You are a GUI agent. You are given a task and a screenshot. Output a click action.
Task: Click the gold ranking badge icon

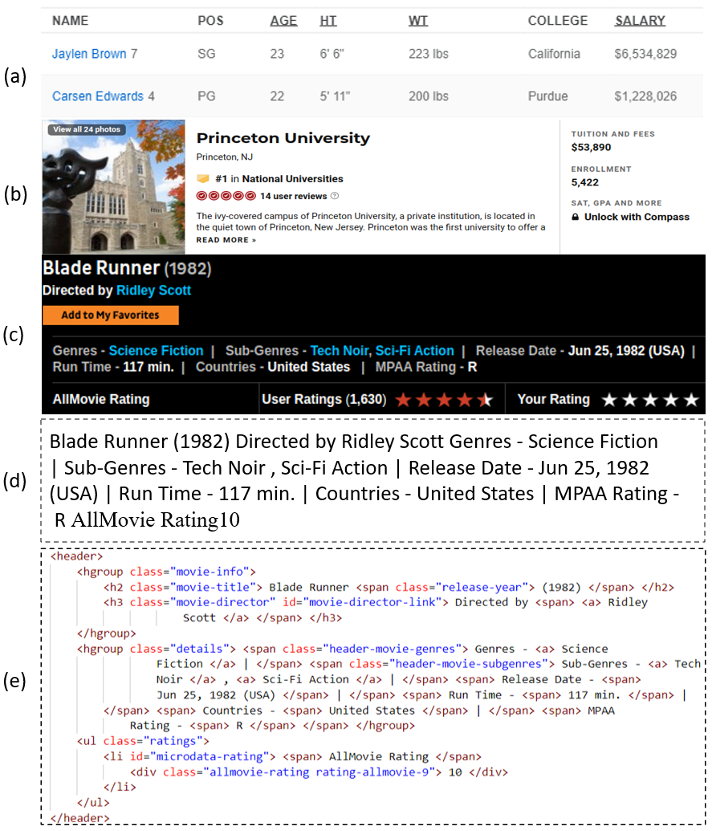tap(202, 178)
